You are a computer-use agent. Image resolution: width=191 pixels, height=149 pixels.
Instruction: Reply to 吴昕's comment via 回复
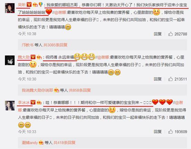158,34
